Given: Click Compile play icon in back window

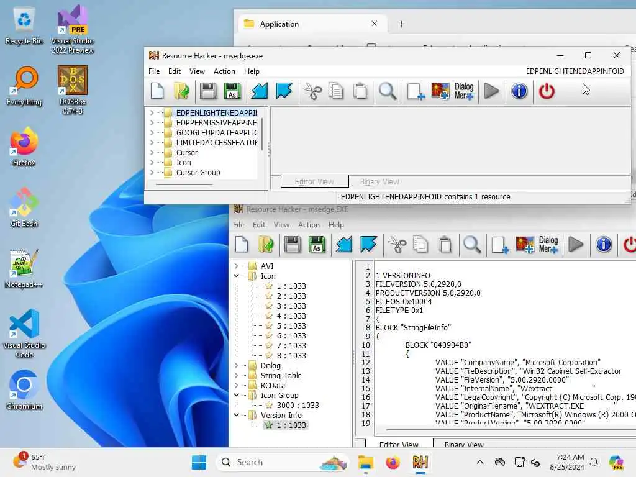Looking at the screenshot, I should click(576, 244).
